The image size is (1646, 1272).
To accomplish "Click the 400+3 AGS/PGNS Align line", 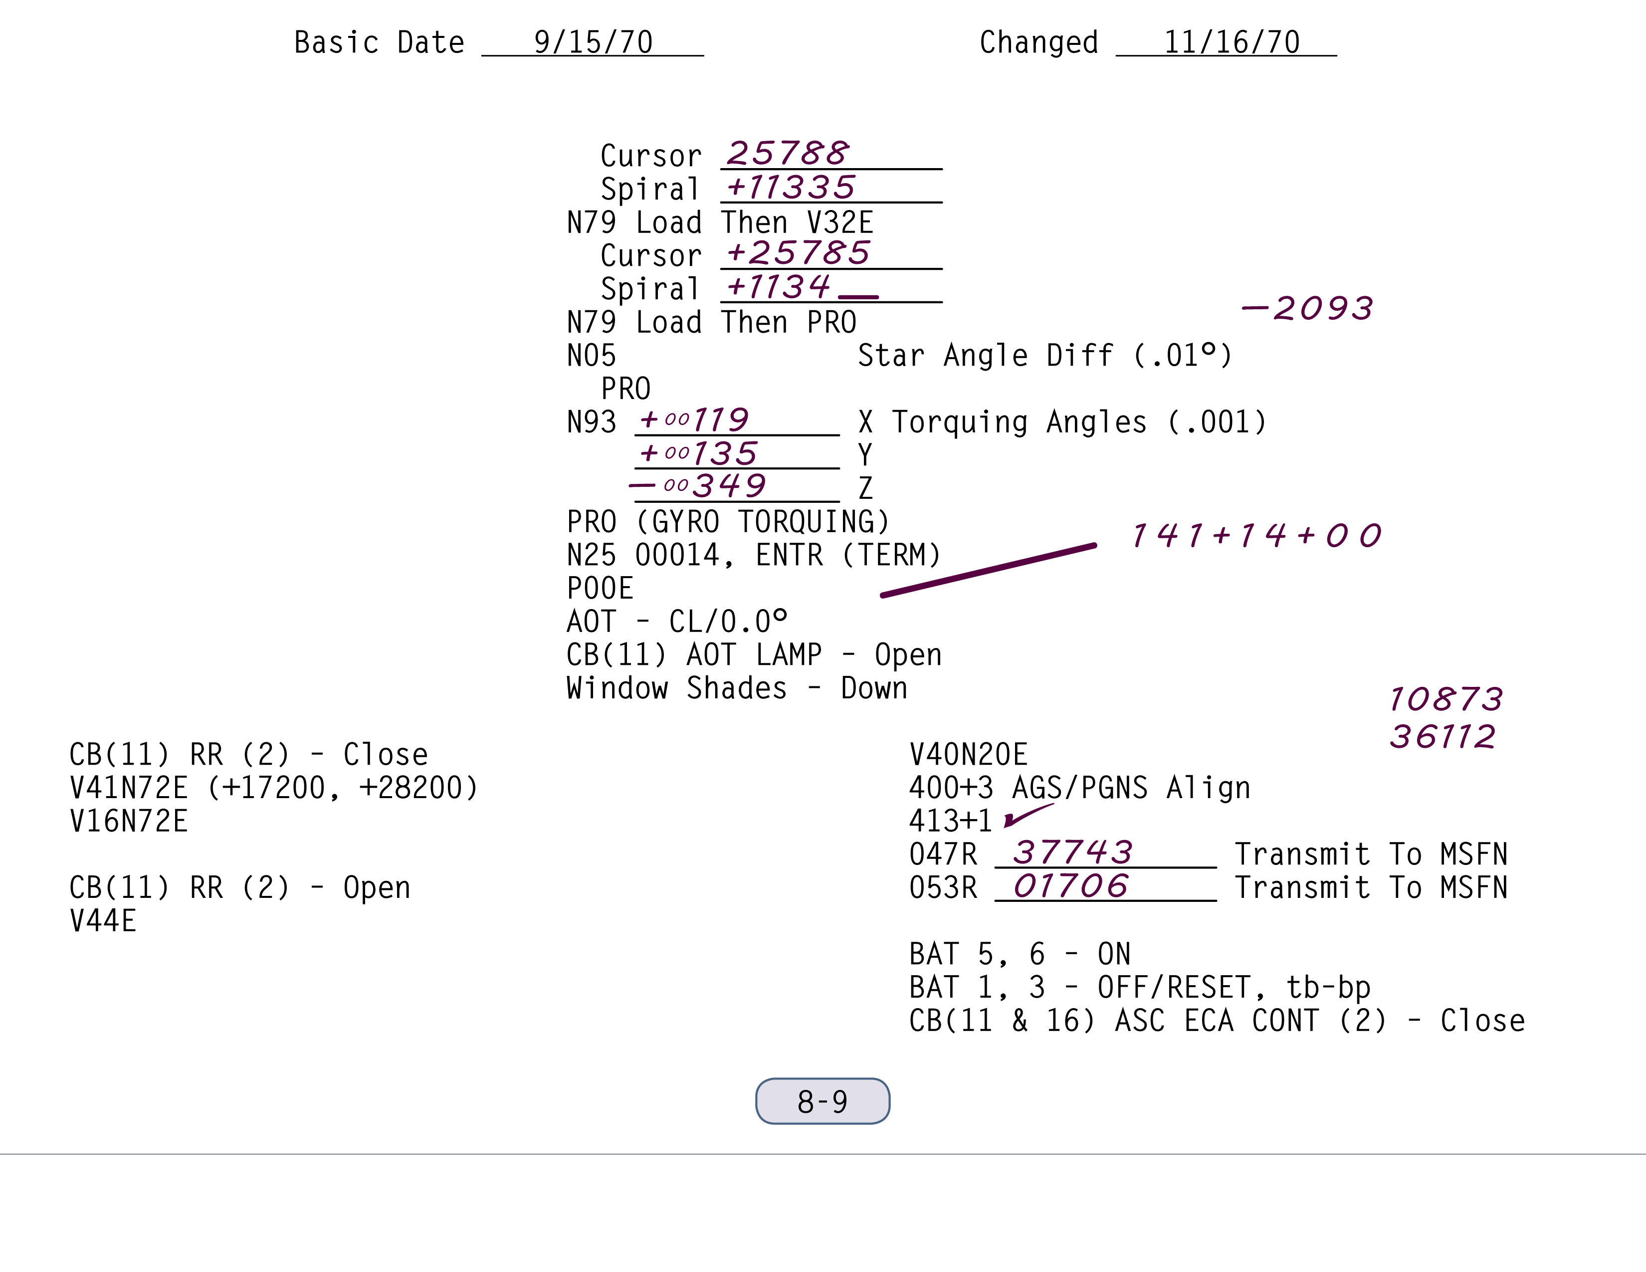I will [1079, 788].
